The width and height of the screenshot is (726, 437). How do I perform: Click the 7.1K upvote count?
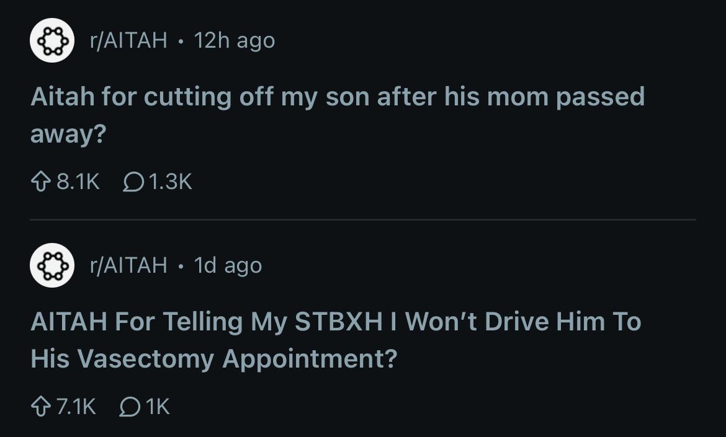[76, 407]
